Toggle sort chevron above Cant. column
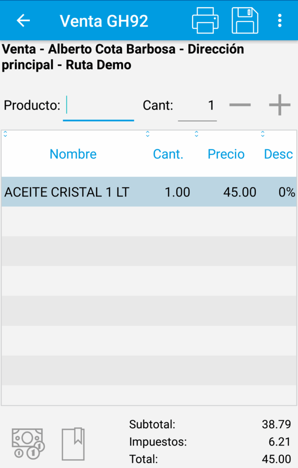Screen dimensions: 298x468 click(x=148, y=134)
